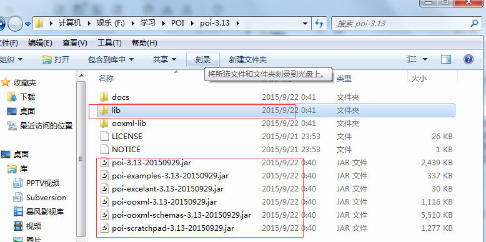Open the 编辑(E) menu
The height and width of the screenshot is (242, 486).
tap(40, 43)
